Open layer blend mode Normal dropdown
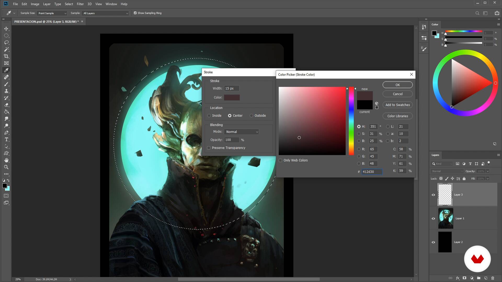The width and height of the screenshot is (502, 282). coord(447,171)
